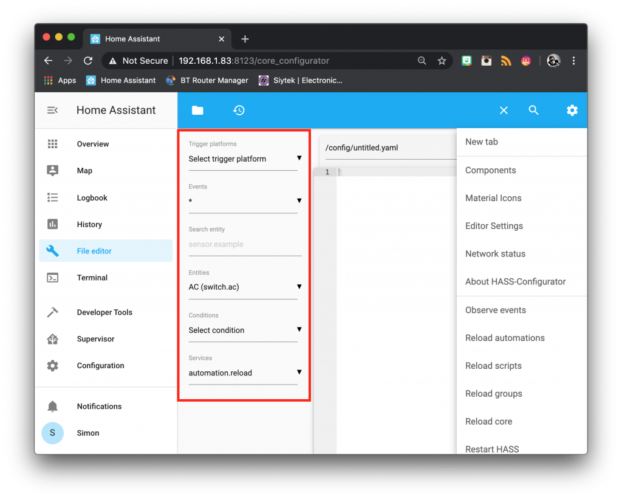The height and width of the screenshot is (500, 622).
Task: Open Developer Tools page
Action: pyautogui.click(x=104, y=312)
